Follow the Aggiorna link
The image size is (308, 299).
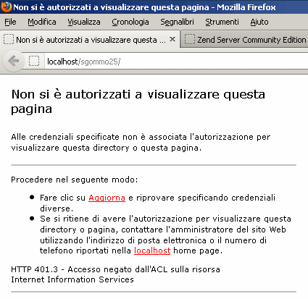point(107,198)
